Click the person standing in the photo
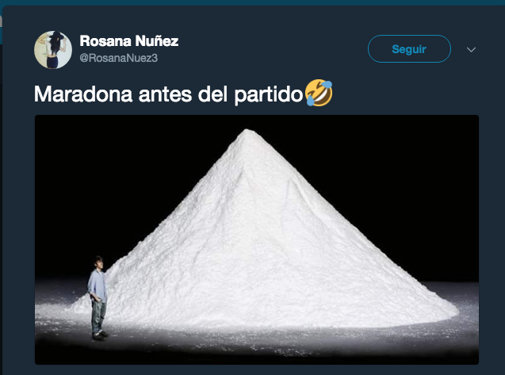This screenshot has width=505, height=375. pyautogui.click(x=98, y=298)
